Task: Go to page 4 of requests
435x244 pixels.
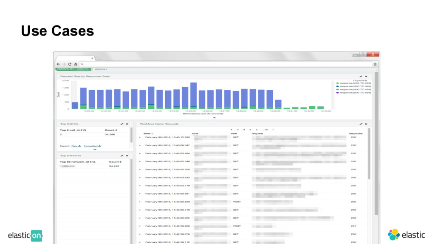Action: pos(250,130)
